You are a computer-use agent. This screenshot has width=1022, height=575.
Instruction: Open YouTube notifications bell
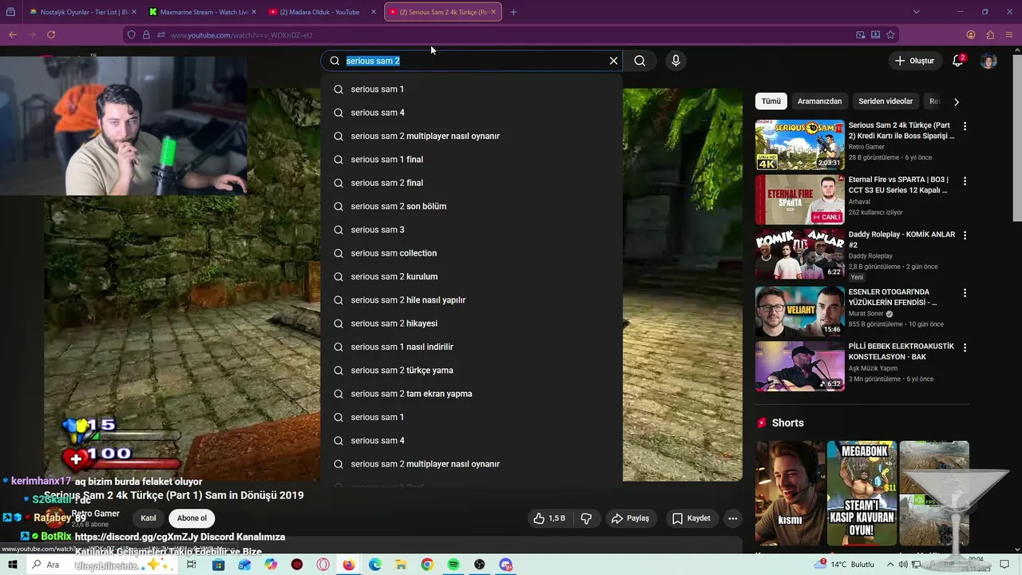coord(957,61)
